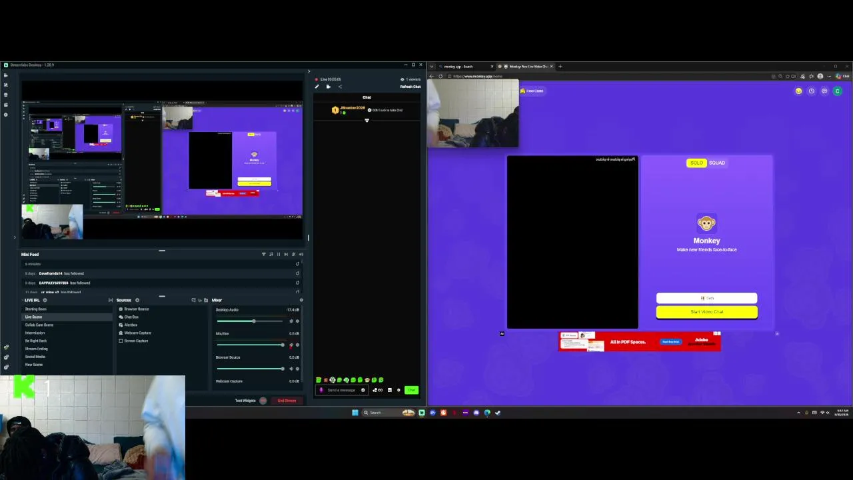The width and height of the screenshot is (853, 480).
Task: Open the Windows Start menu
Action: click(x=355, y=413)
